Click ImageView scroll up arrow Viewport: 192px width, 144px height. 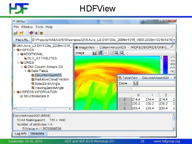[x=162, y=57]
